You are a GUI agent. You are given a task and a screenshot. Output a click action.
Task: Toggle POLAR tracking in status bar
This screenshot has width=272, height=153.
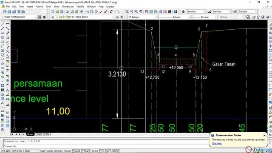(67, 151)
